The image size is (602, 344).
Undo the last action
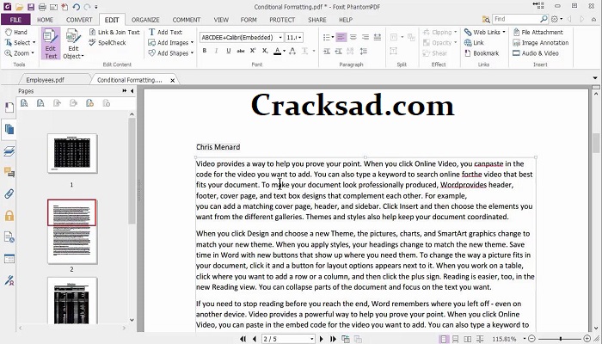(x=76, y=7)
